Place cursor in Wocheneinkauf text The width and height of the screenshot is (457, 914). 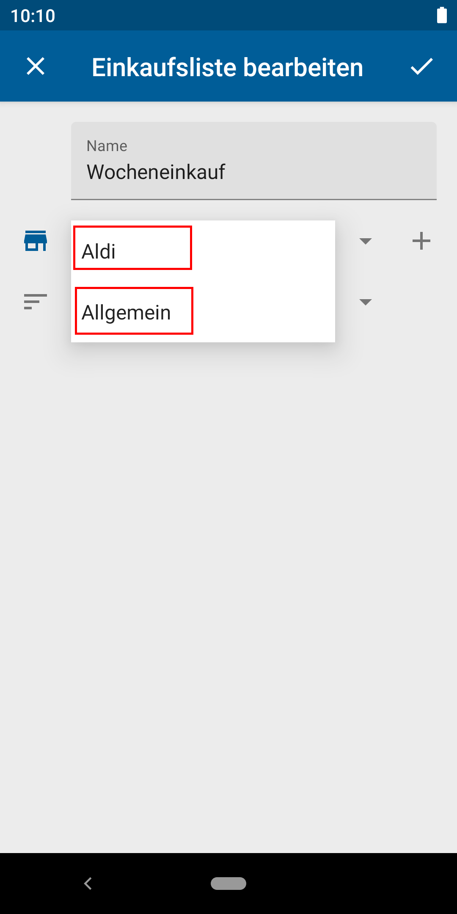(x=156, y=172)
